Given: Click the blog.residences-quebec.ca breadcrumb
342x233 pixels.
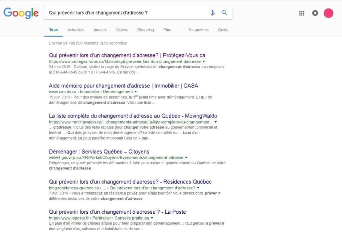Looking at the screenshot, I should [x=122, y=188].
